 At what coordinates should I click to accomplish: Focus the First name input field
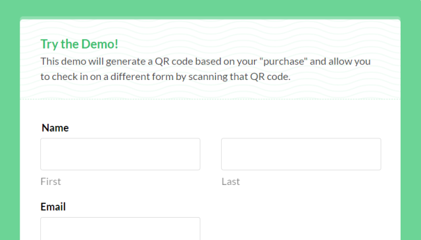(120, 154)
